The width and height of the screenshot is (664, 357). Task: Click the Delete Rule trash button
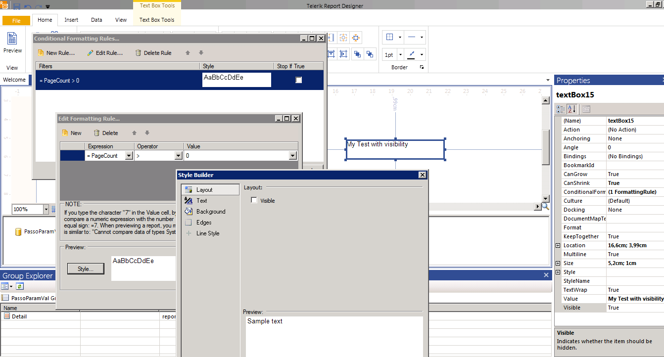[x=153, y=53]
